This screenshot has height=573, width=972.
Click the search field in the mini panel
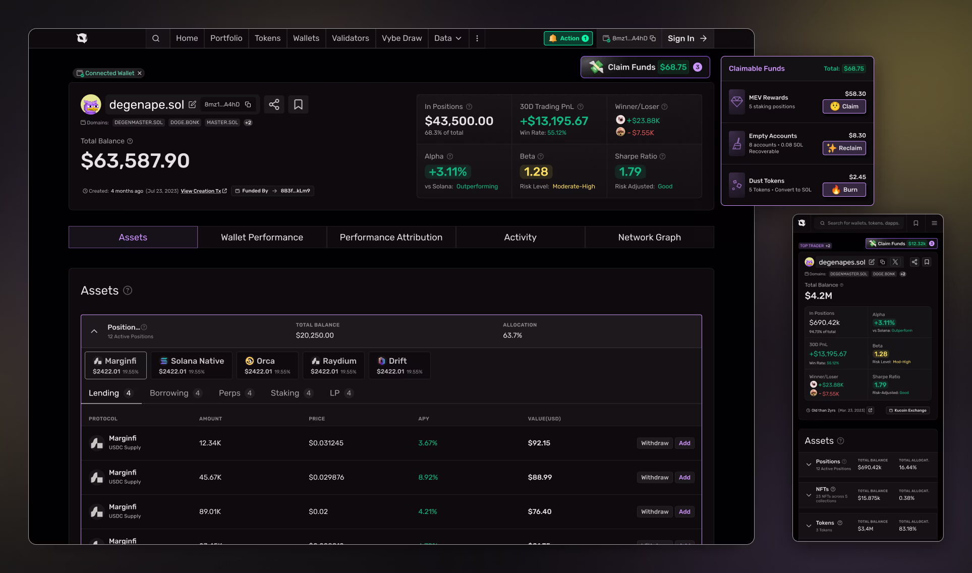tap(860, 222)
